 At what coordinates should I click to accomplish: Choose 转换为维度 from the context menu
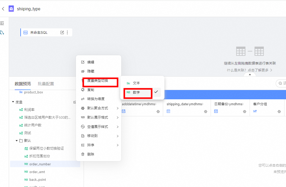coord(96,99)
